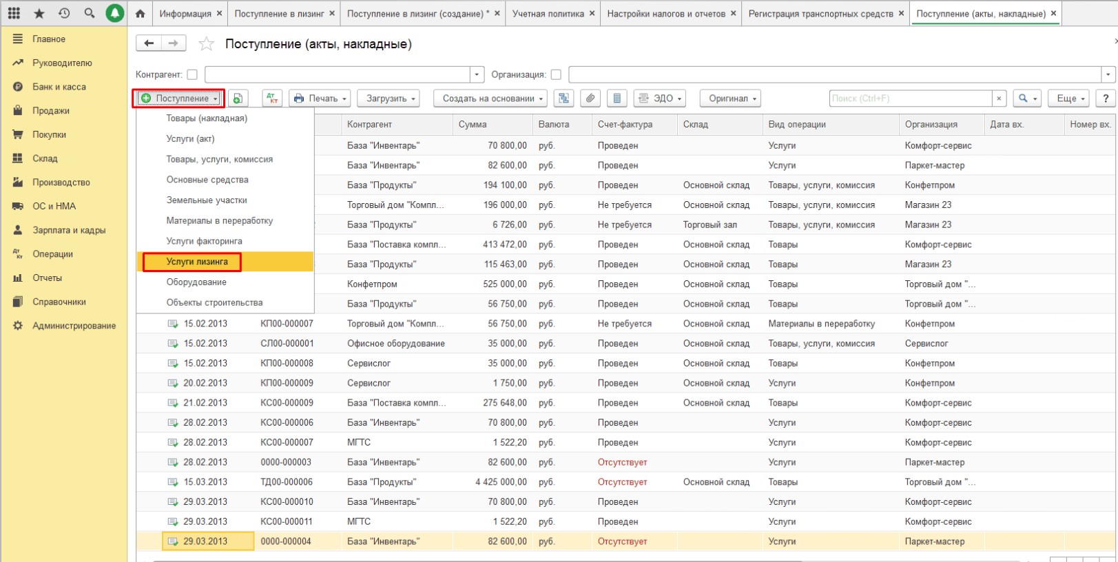Click the paperclip attached files icon
Screen dimensions: 1118x562
[x=590, y=98]
